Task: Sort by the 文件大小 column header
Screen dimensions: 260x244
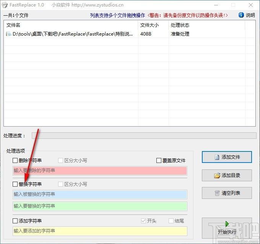Action: [153, 25]
